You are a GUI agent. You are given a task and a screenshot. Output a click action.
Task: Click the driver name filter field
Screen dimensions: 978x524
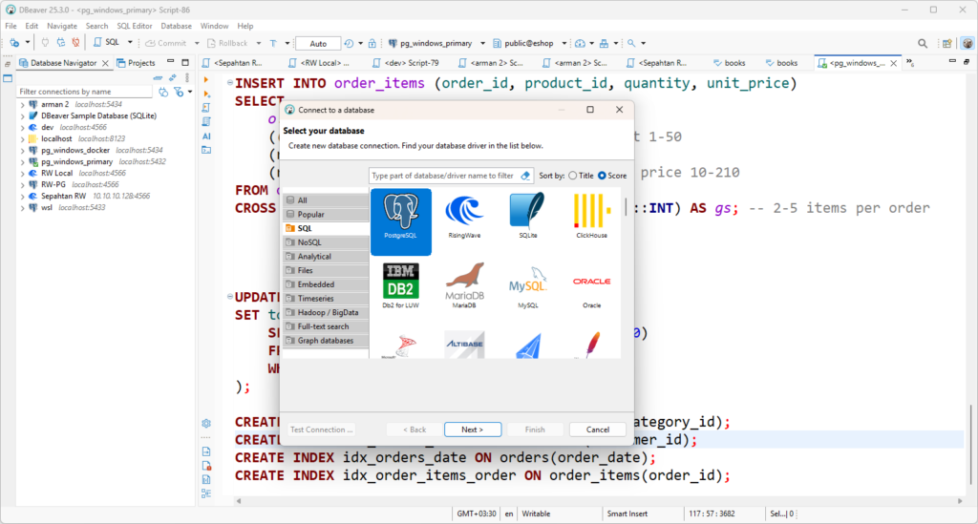444,176
